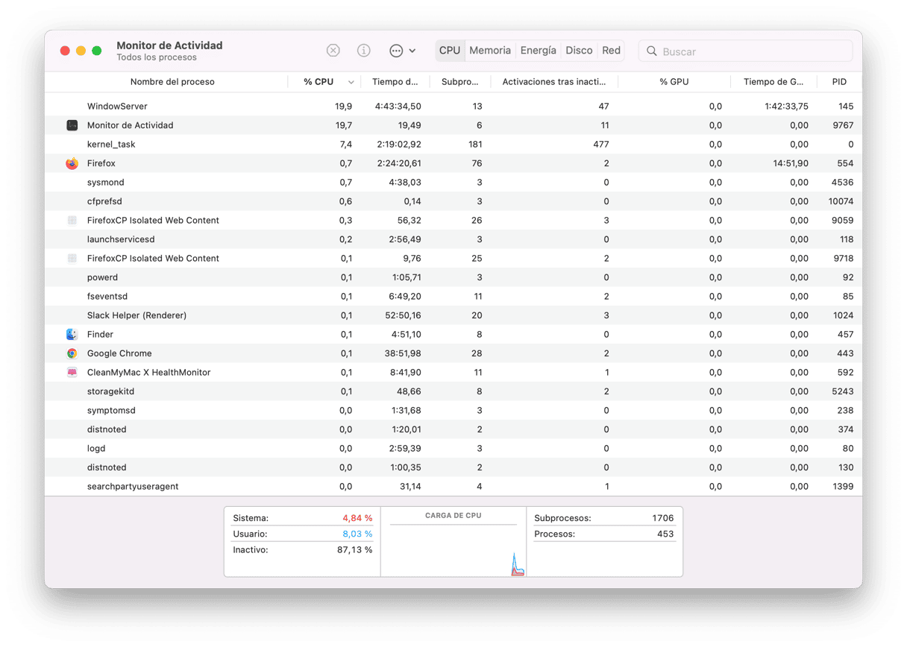
Task: Focus the Buscar search field
Action: coord(746,51)
